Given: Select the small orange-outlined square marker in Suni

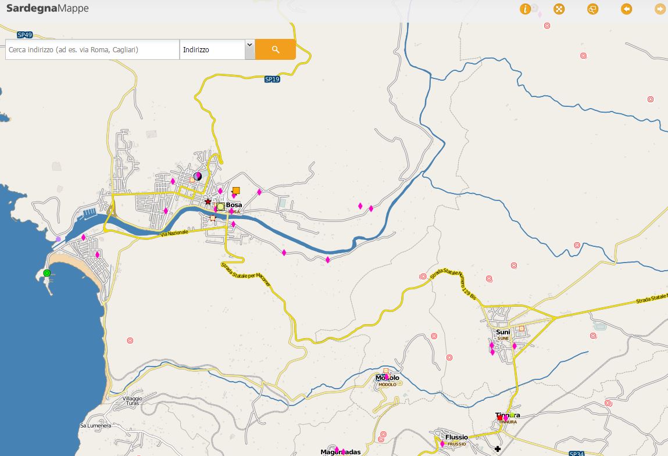Looking at the screenshot, I should click(521, 328).
